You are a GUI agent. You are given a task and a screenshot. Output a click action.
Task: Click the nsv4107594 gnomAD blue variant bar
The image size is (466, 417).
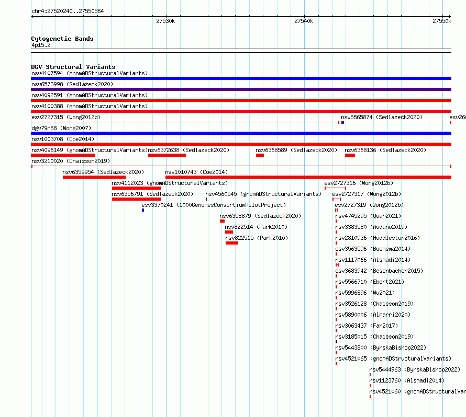[241, 78]
